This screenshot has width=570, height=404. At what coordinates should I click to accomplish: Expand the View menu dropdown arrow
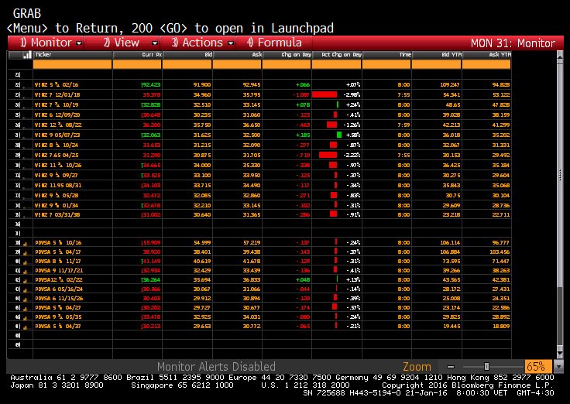pos(154,43)
